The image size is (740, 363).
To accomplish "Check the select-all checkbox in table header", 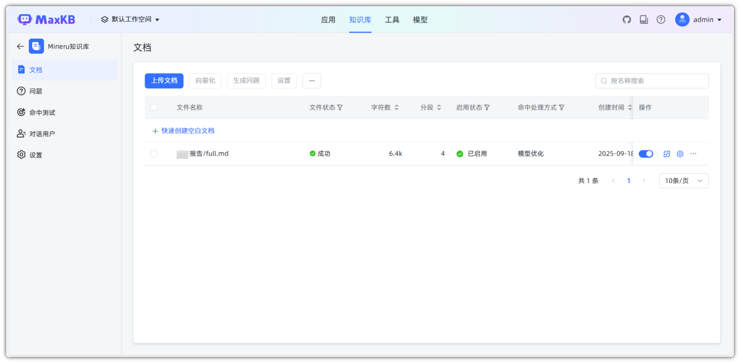I will click(x=154, y=108).
